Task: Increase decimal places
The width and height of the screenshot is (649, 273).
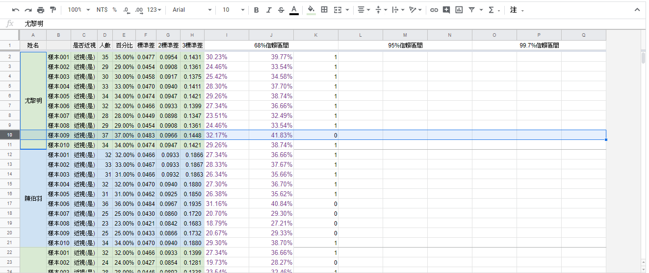Action: pos(139,10)
